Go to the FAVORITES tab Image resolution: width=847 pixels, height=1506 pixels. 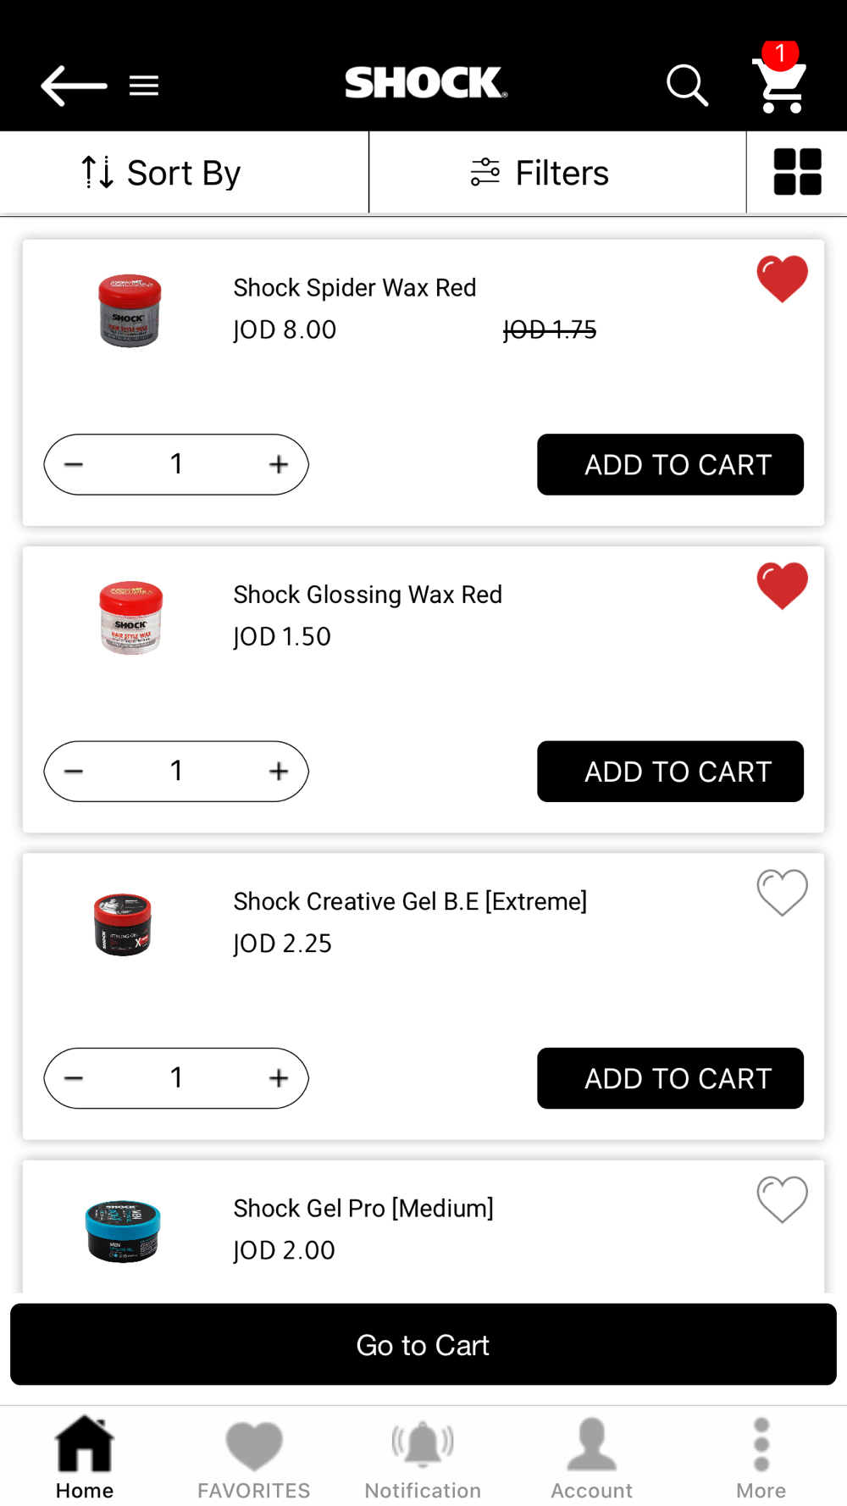pyautogui.click(x=253, y=1457)
